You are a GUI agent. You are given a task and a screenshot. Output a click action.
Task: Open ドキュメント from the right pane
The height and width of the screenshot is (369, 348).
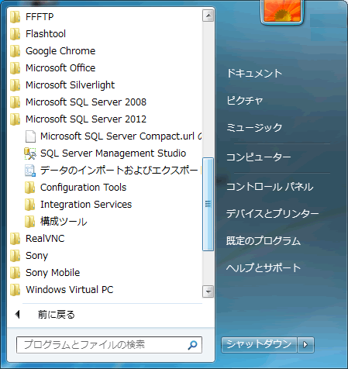pos(254,74)
